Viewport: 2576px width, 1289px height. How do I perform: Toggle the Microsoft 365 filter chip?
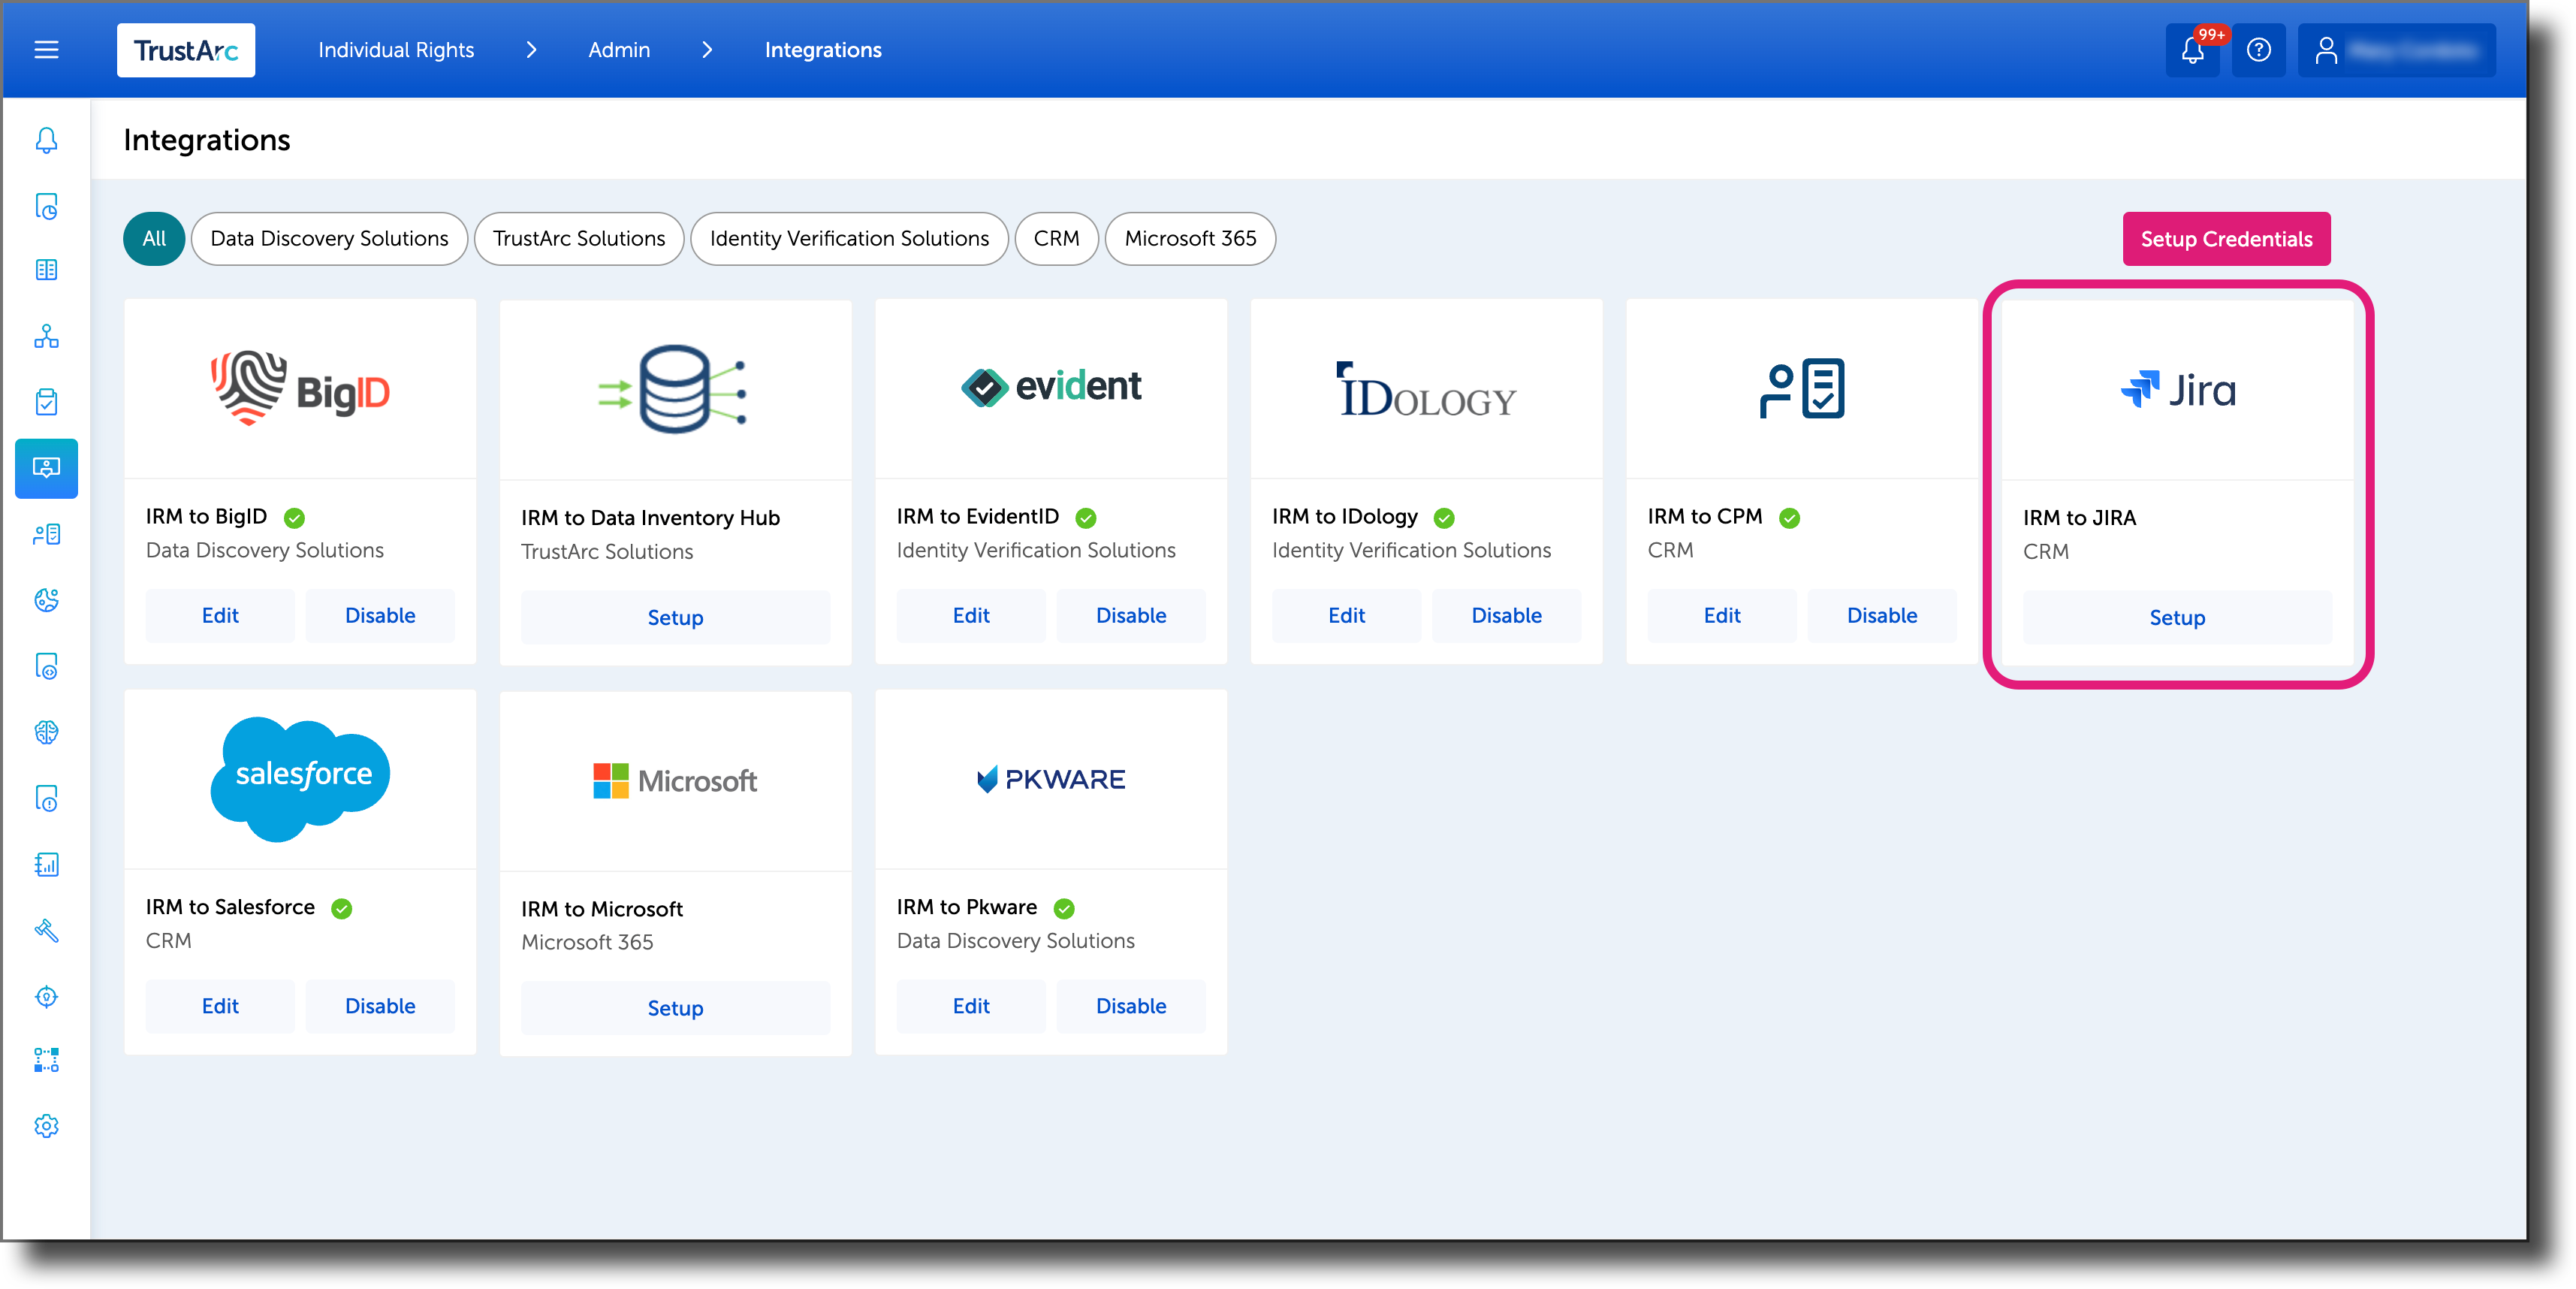pyautogui.click(x=1190, y=238)
